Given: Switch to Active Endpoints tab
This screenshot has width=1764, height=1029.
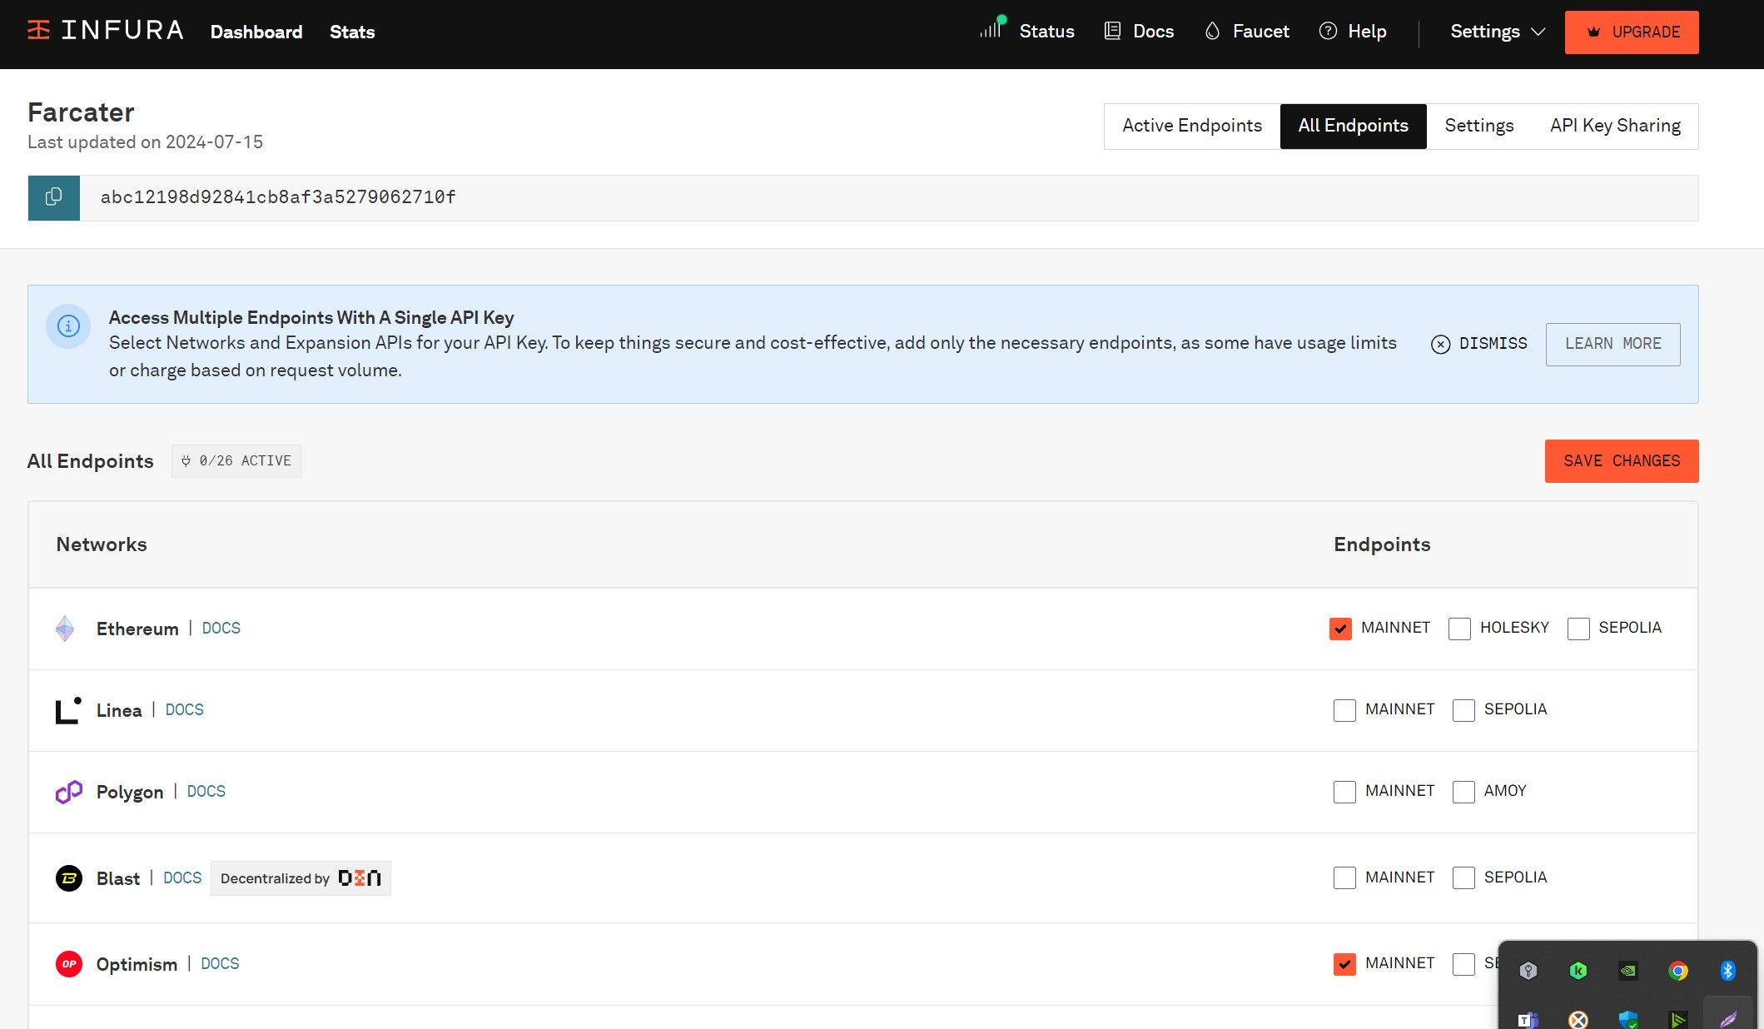Looking at the screenshot, I should (1192, 126).
